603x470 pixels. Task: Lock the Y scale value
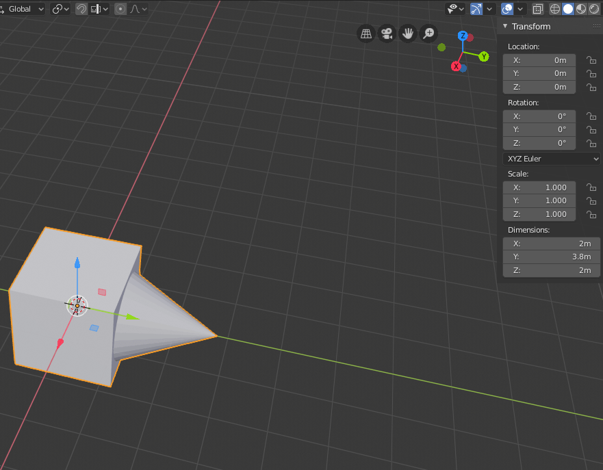coord(591,200)
